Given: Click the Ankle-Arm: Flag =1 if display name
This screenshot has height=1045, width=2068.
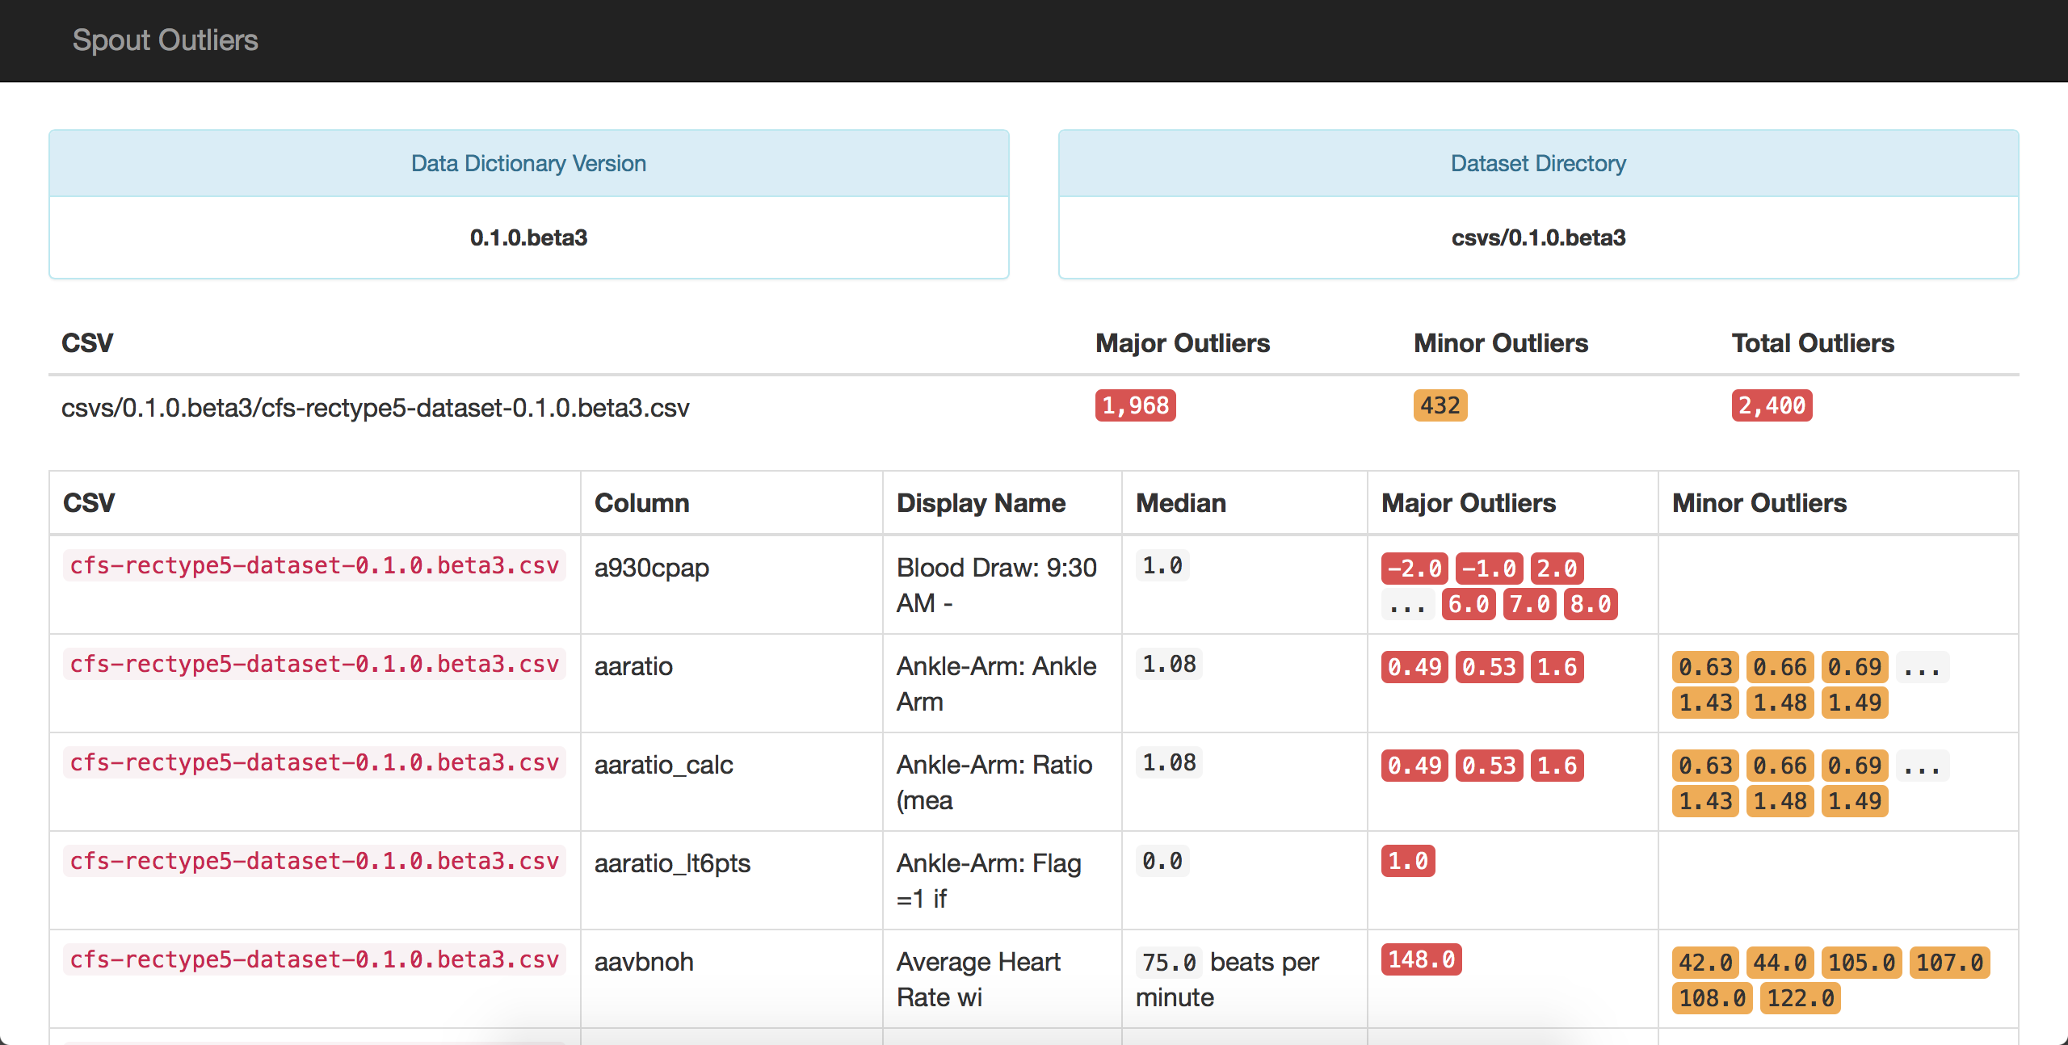Looking at the screenshot, I should (989, 881).
